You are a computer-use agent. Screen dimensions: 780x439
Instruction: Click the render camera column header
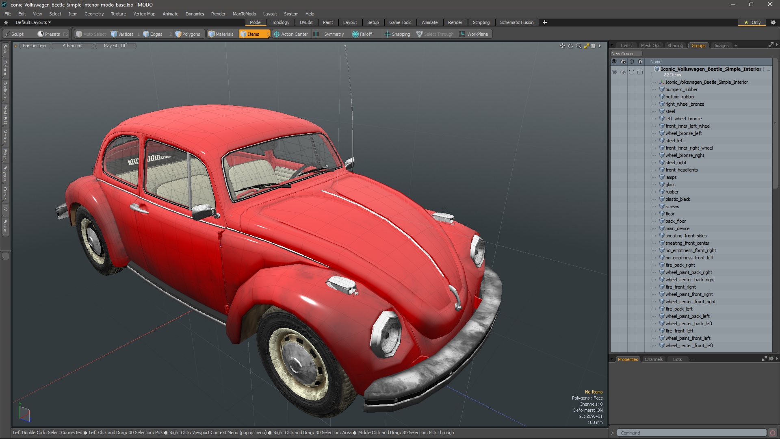[623, 62]
